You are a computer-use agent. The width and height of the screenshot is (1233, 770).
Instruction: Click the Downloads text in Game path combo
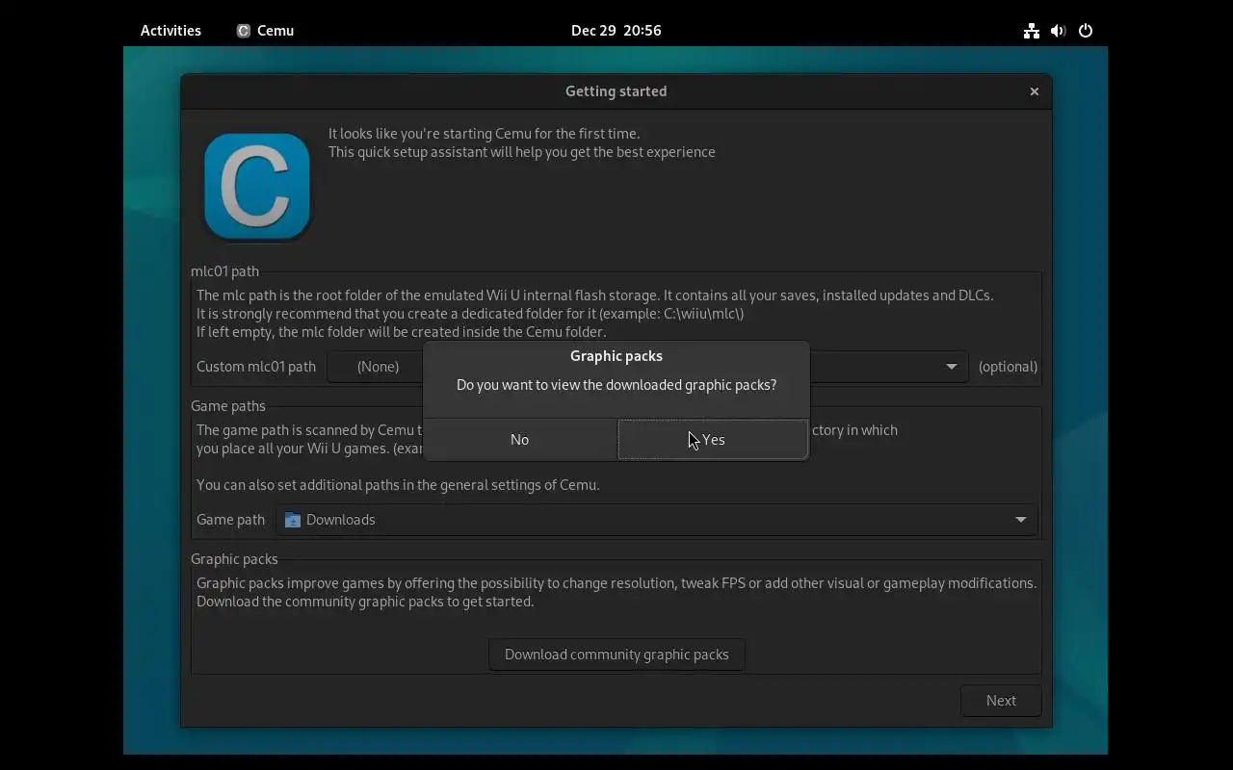pyautogui.click(x=341, y=520)
